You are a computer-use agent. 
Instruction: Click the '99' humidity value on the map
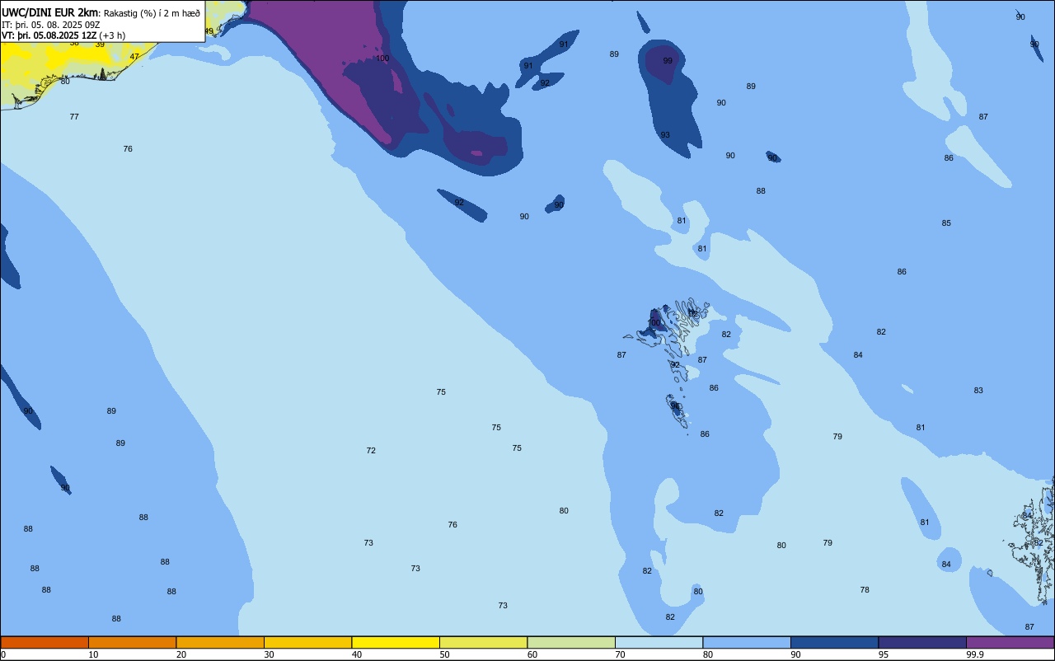(x=668, y=61)
